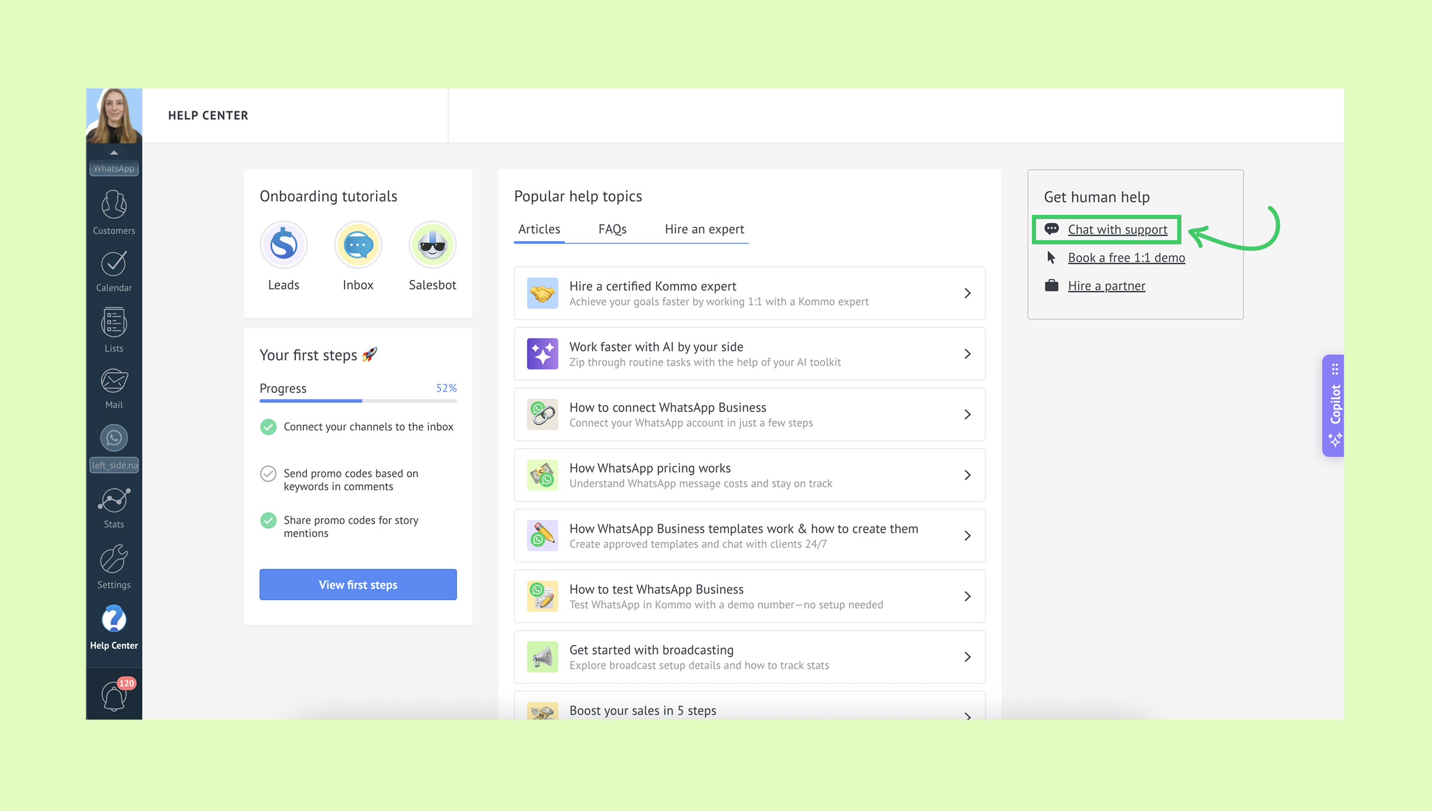1432x811 pixels.
Task: Open the Customers sidebar icon
Action: click(x=114, y=205)
